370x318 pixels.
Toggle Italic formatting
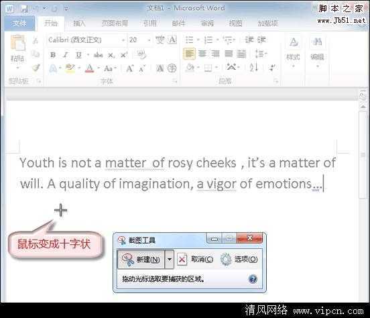66,55
